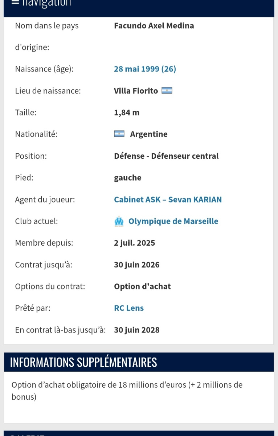Open the RC Lens loaning club link
The height and width of the screenshot is (436, 278).
click(x=129, y=308)
